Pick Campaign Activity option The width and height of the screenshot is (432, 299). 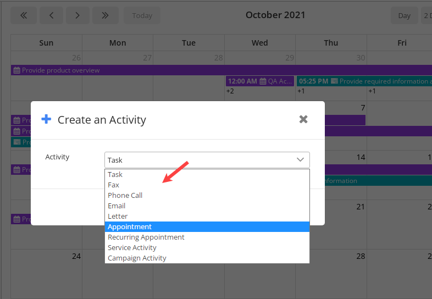[x=137, y=258]
